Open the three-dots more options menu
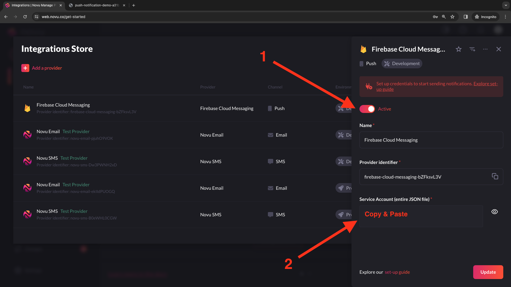The height and width of the screenshot is (287, 511). [x=485, y=49]
